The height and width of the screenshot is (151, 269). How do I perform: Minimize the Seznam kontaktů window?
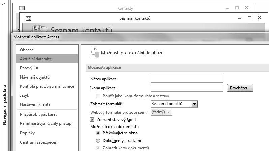click(240, 18)
